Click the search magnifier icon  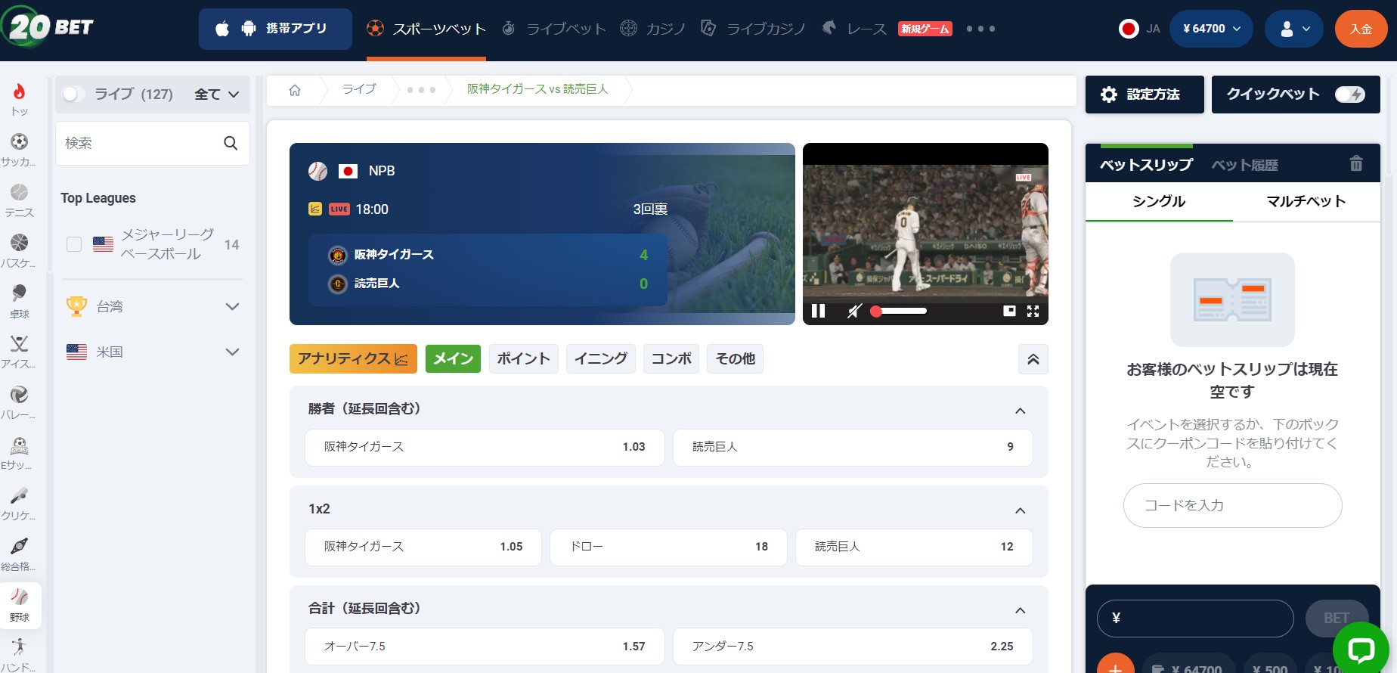pyautogui.click(x=231, y=143)
